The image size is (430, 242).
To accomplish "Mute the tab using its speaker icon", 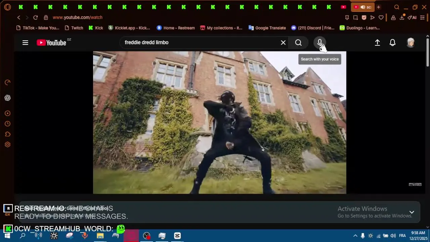I will [x=363, y=7].
